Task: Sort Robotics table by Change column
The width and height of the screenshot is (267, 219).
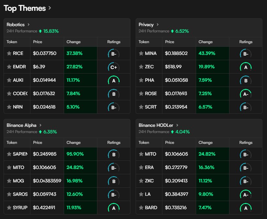Action: [74, 42]
